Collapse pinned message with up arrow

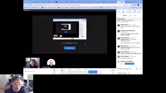coord(142,19)
